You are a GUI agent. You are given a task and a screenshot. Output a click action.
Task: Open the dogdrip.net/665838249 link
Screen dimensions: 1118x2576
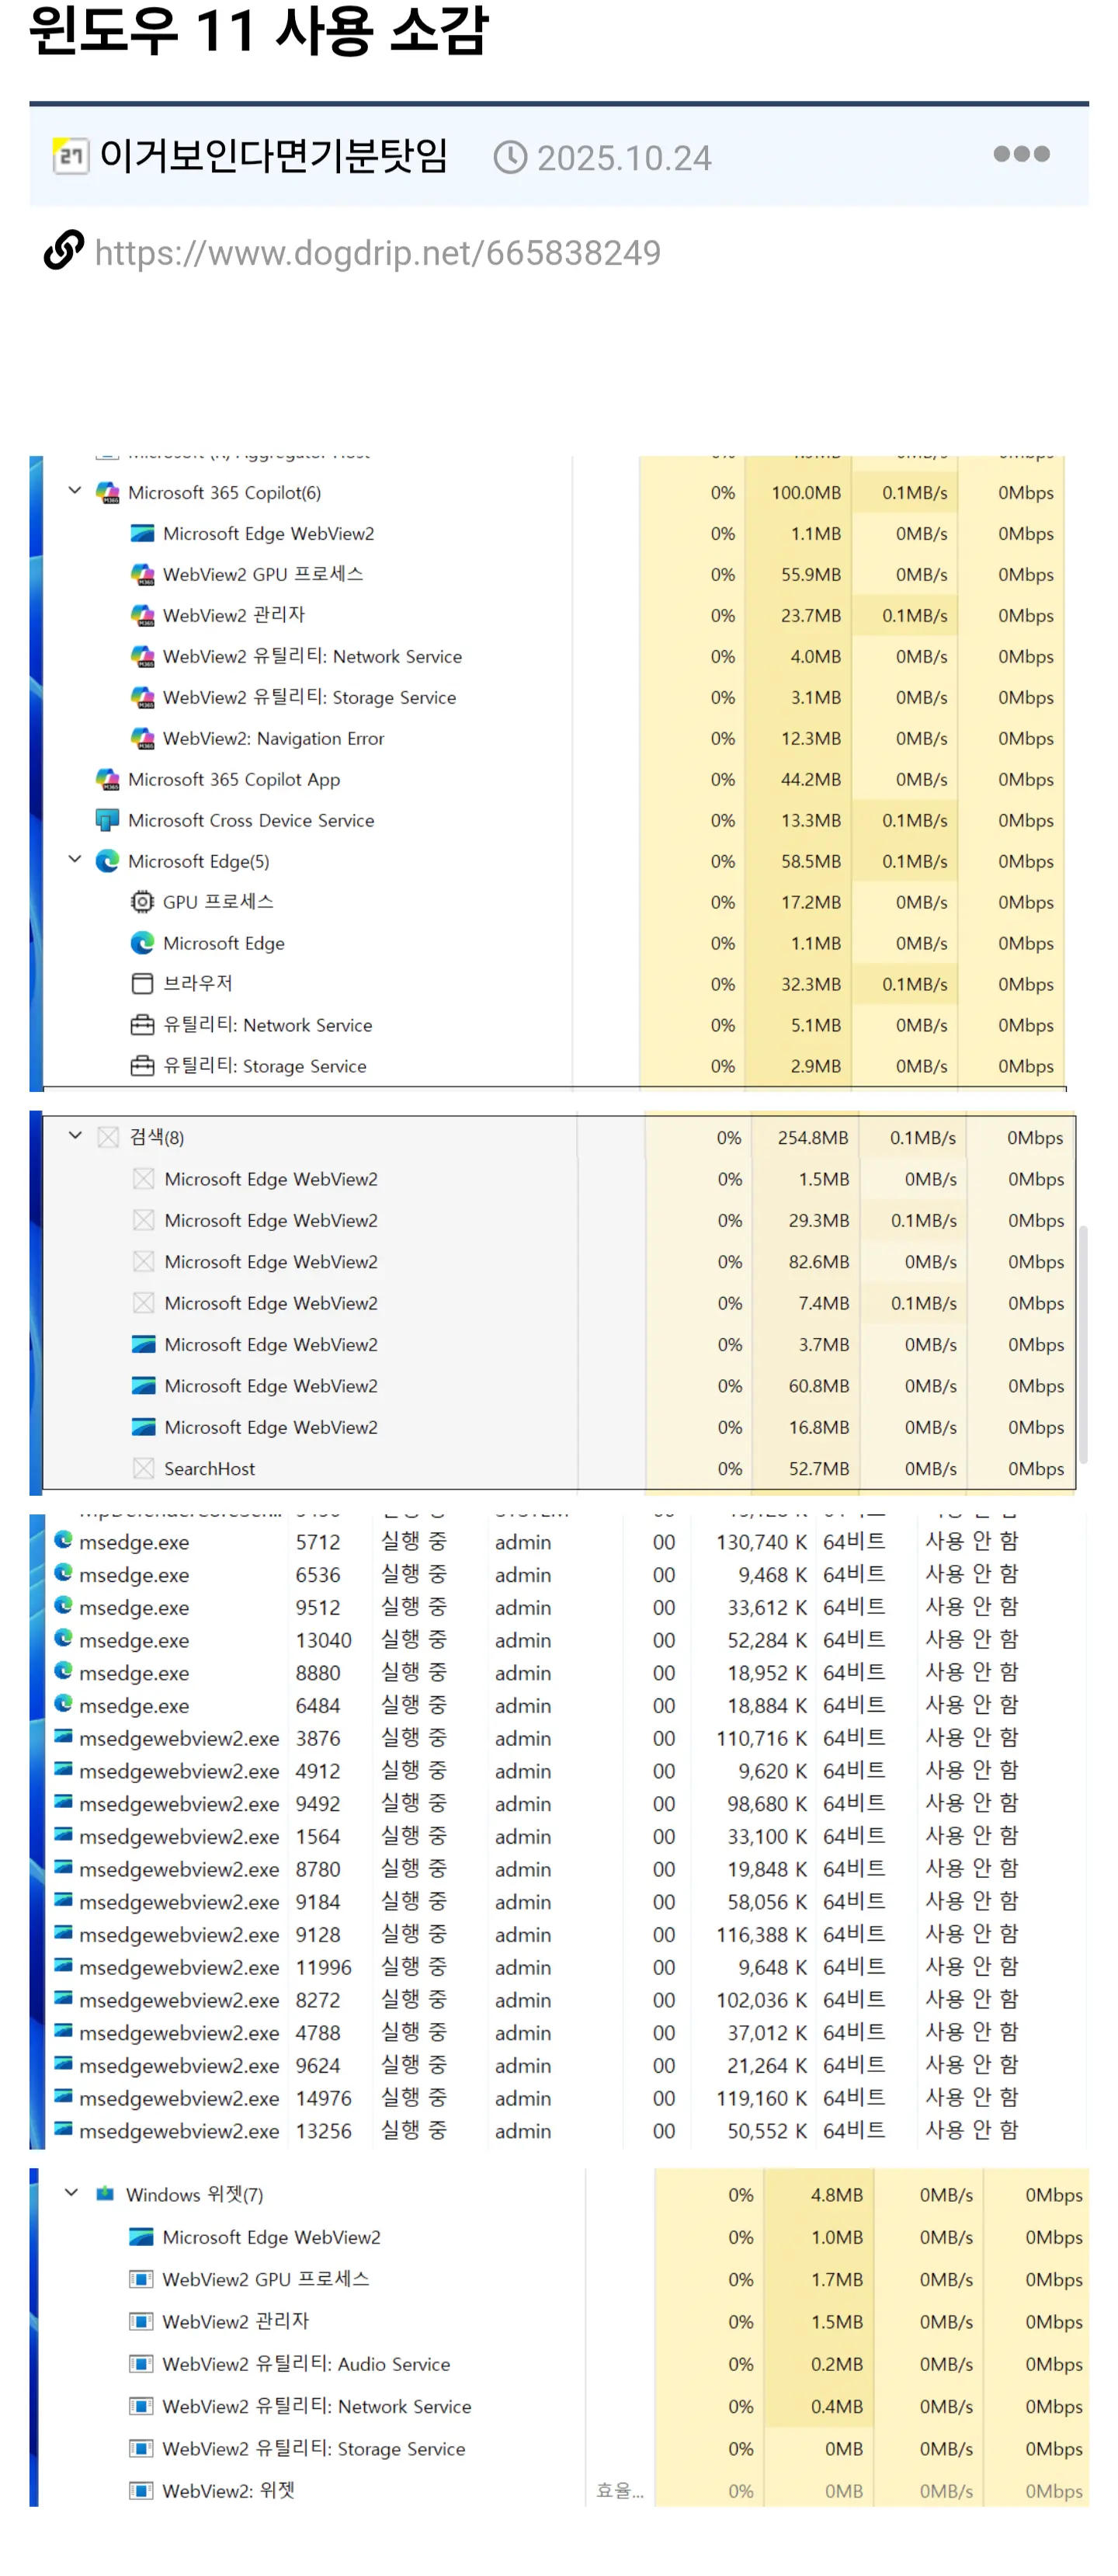pos(377,253)
